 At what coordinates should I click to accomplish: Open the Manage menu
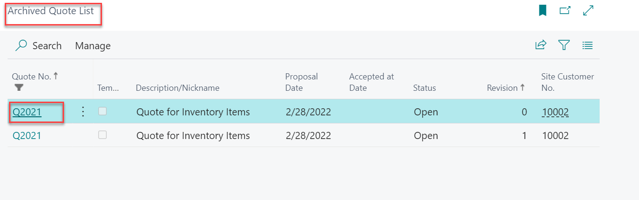click(93, 46)
